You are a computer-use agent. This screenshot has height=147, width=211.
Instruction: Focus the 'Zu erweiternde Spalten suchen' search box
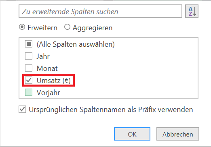tap(100, 11)
